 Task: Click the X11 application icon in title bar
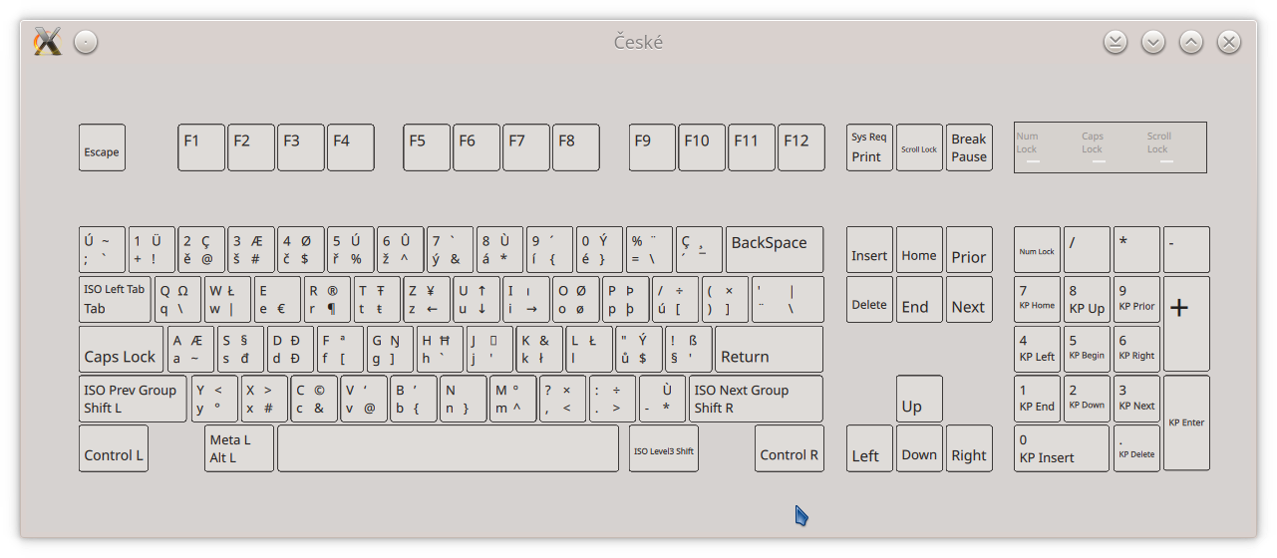[x=48, y=42]
